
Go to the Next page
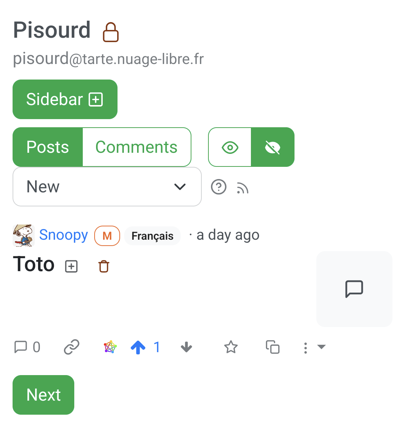(x=43, y=395)
